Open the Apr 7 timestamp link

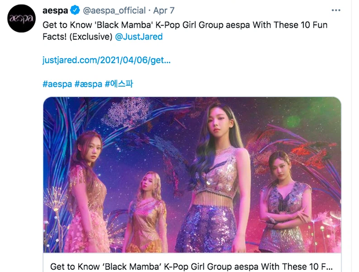click(x=164, y=10)
